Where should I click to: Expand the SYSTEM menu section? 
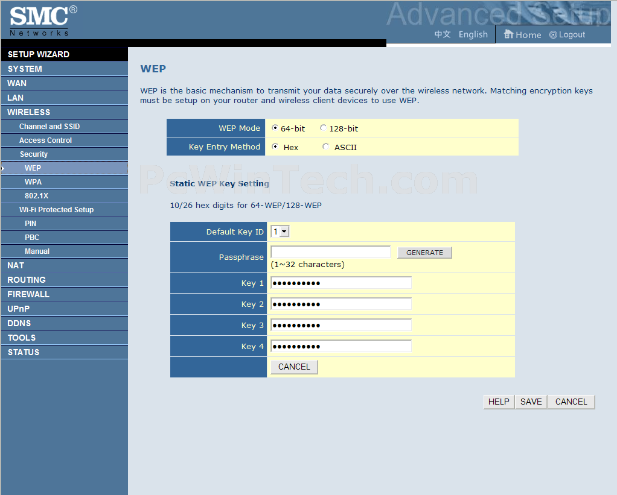point(65,69)
